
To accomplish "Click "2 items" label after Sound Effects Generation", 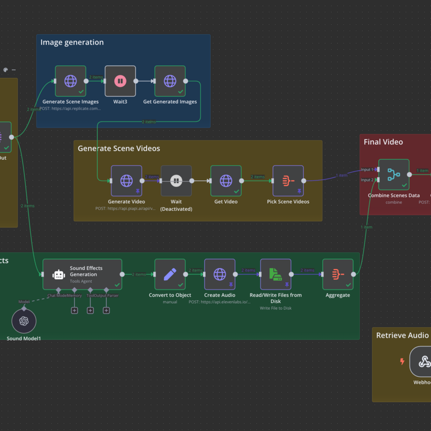I will pyautogui.click(x=139, y=274).
